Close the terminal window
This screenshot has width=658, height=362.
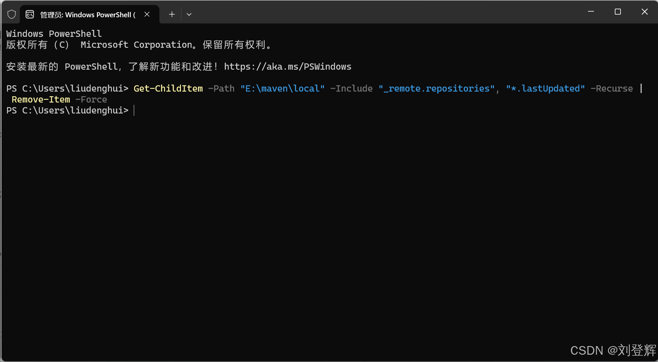[x=644, y=12]
